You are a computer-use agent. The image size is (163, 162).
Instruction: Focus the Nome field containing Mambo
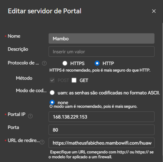coord(101,38)
